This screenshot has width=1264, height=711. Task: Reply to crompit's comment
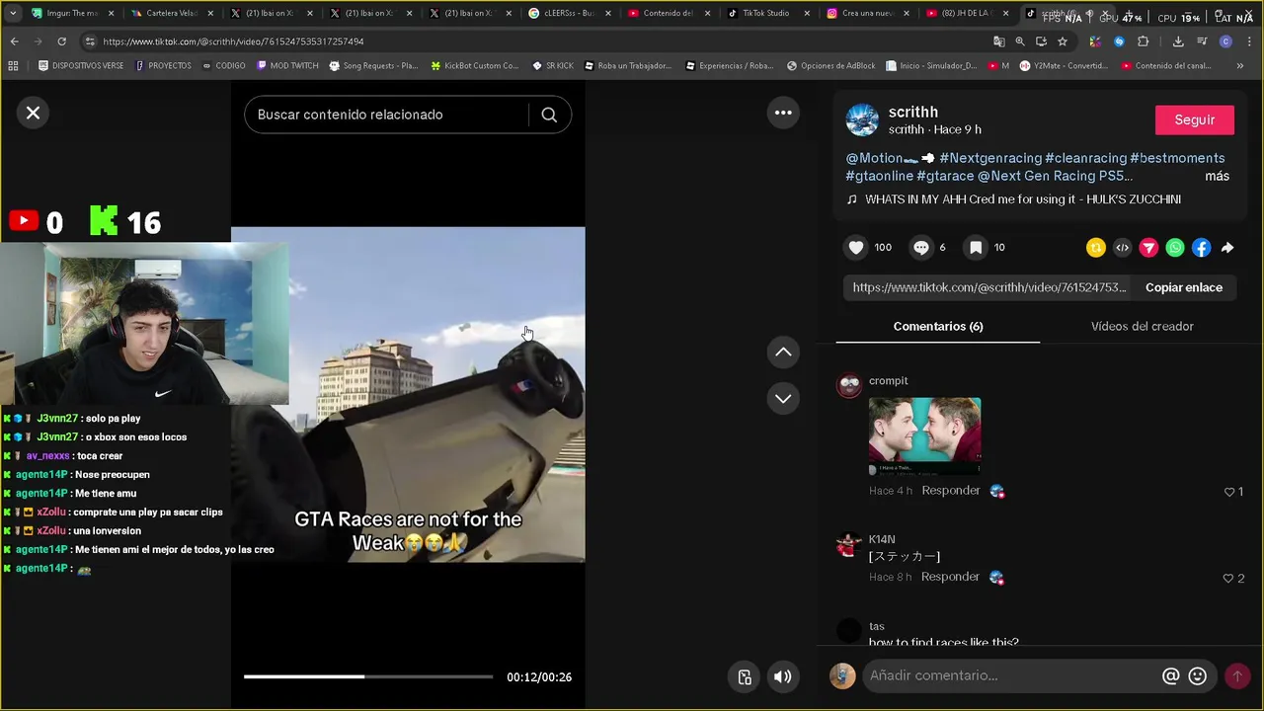951,491
